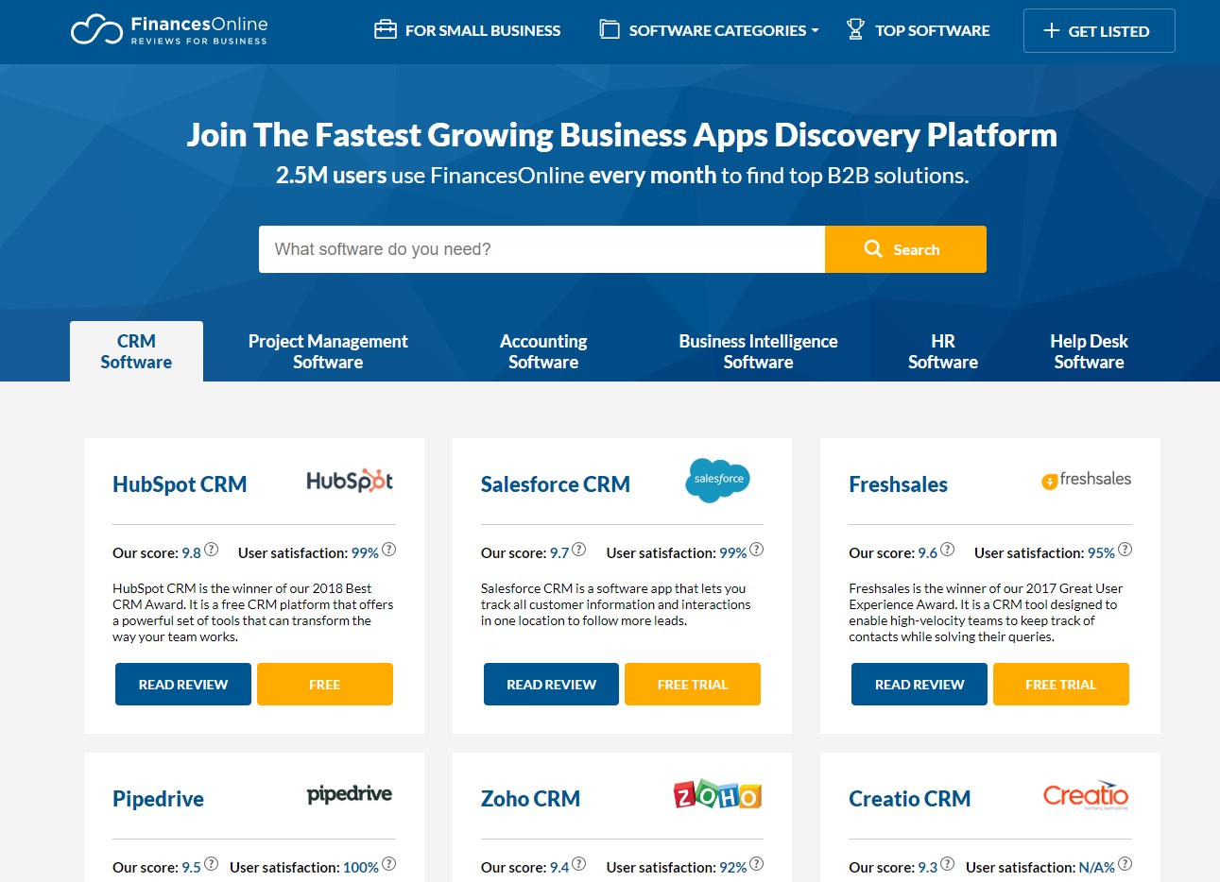The width and height of the screenshot is (1220, 882).
Task: Open the Freshsales title link
Action: (898, 484)
